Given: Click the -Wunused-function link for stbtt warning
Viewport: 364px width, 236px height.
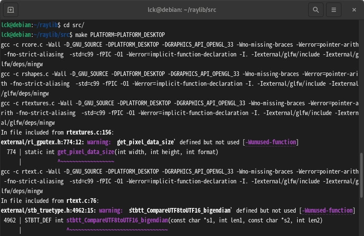Looking at the screenshot, I should (327, 211).
